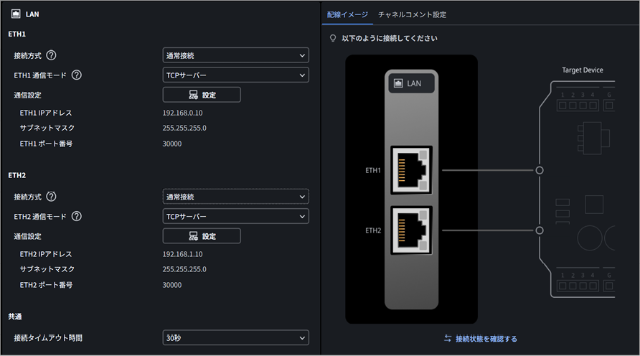Click 接続状態を確認する link

pyautogui.click(x=486, y=339)
